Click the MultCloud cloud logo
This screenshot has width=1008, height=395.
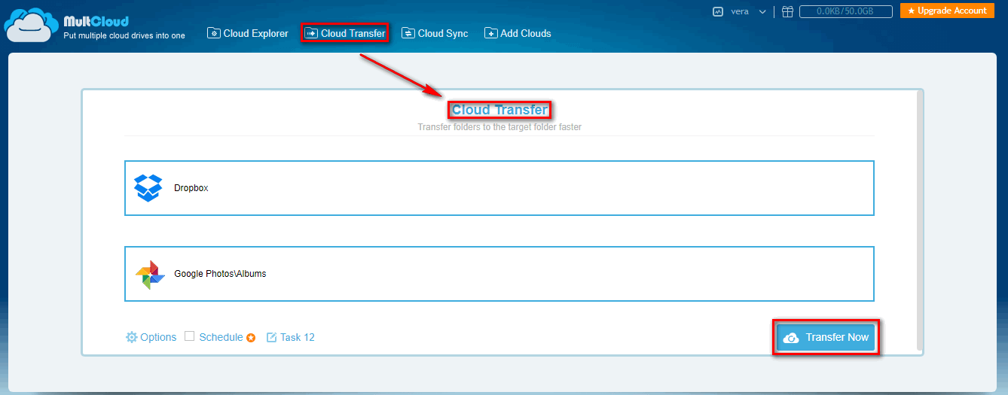[31, 26]
